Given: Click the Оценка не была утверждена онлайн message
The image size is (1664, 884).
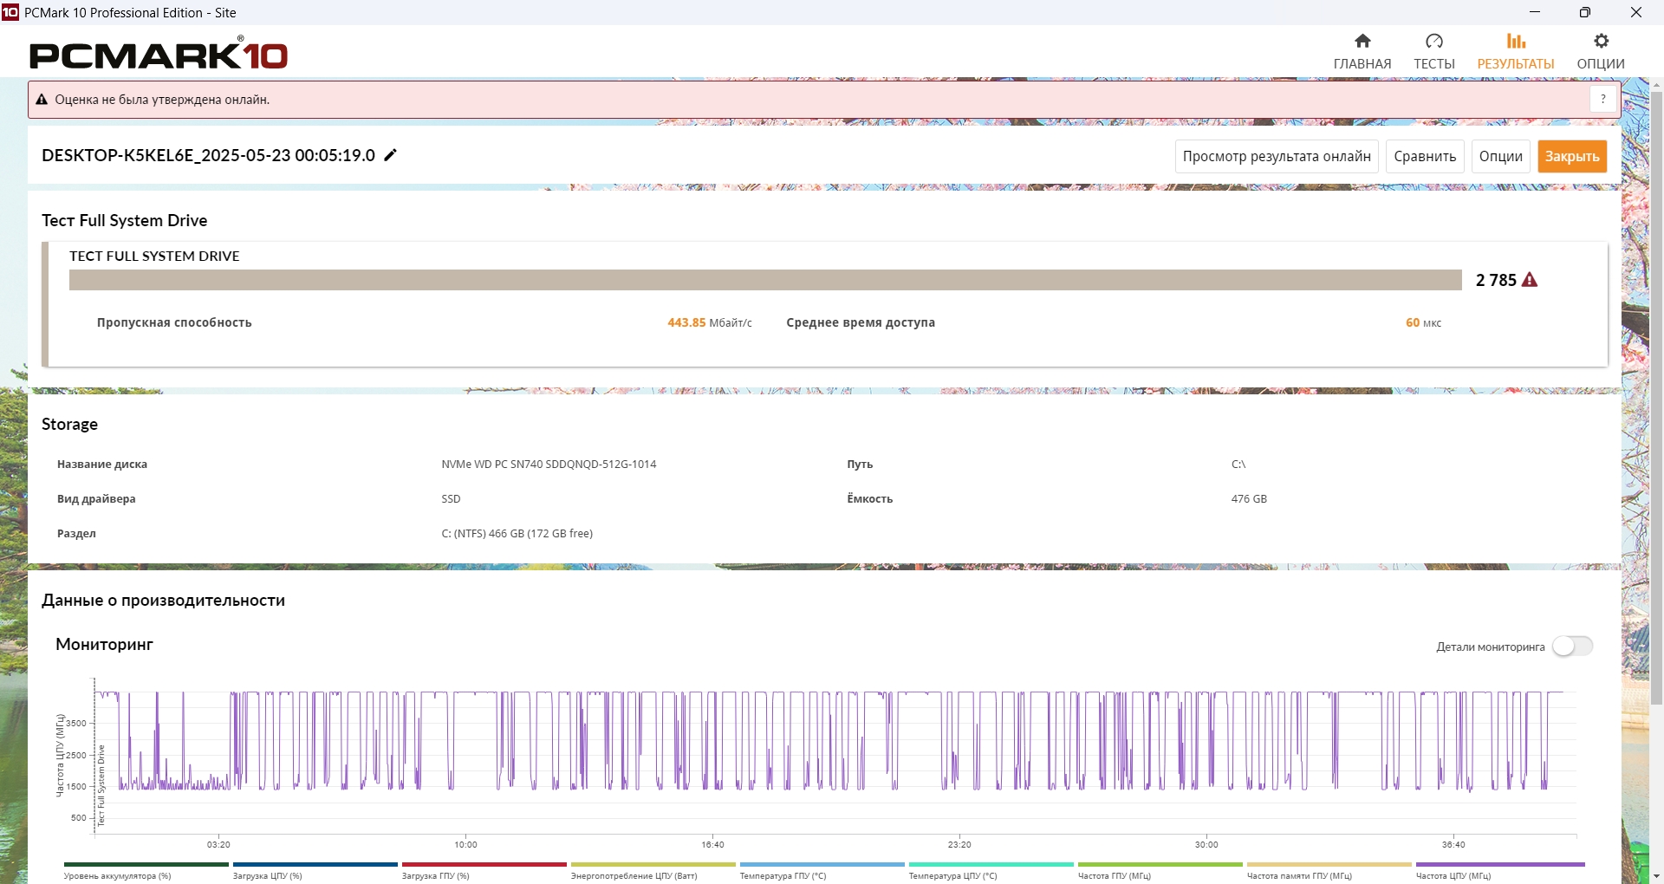Looking at the screenshot, I should click(162, 100).
